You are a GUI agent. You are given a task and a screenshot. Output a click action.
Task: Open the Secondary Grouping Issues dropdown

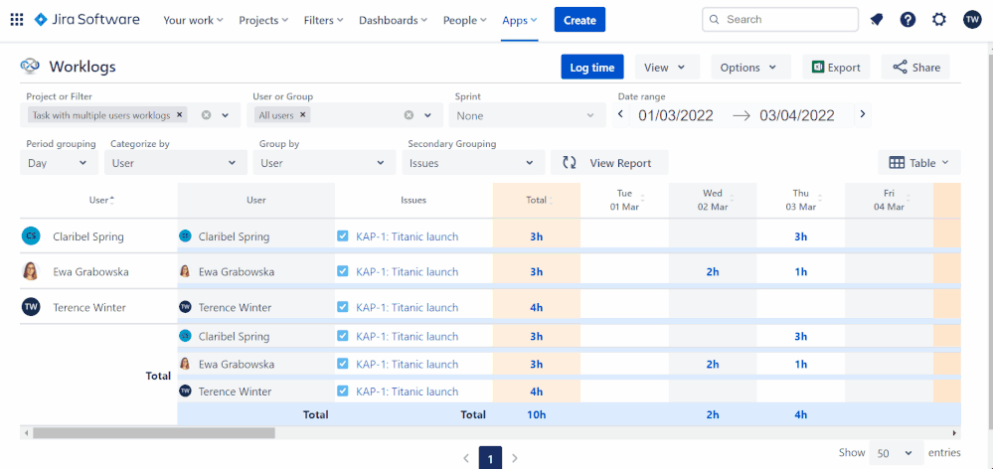click(x=475, y=163)
